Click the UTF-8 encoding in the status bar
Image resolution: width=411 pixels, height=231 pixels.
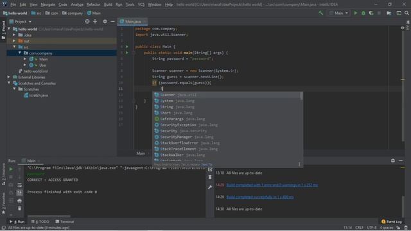click(x=372, y=228)
